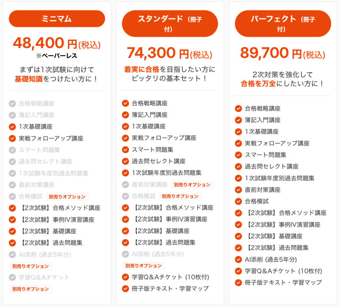The width and height of the screenshot is (340, 307).
Task: Select the ミニマム plan header button
Action: 57,19
